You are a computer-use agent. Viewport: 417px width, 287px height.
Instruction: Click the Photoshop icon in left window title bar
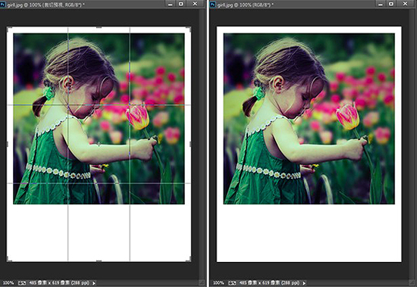tap(3, 5)
